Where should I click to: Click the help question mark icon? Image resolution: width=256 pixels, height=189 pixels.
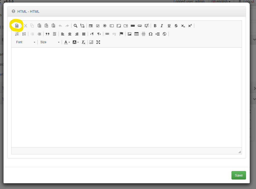click(13, 11)
